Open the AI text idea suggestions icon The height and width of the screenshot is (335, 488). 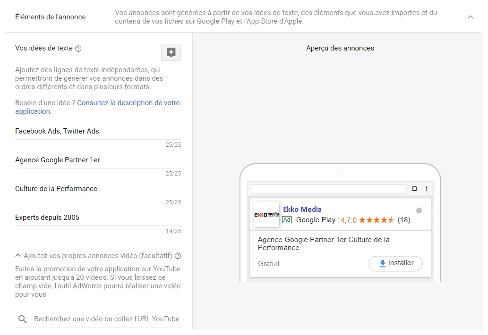pyautogui.click(x=171, y=52)
